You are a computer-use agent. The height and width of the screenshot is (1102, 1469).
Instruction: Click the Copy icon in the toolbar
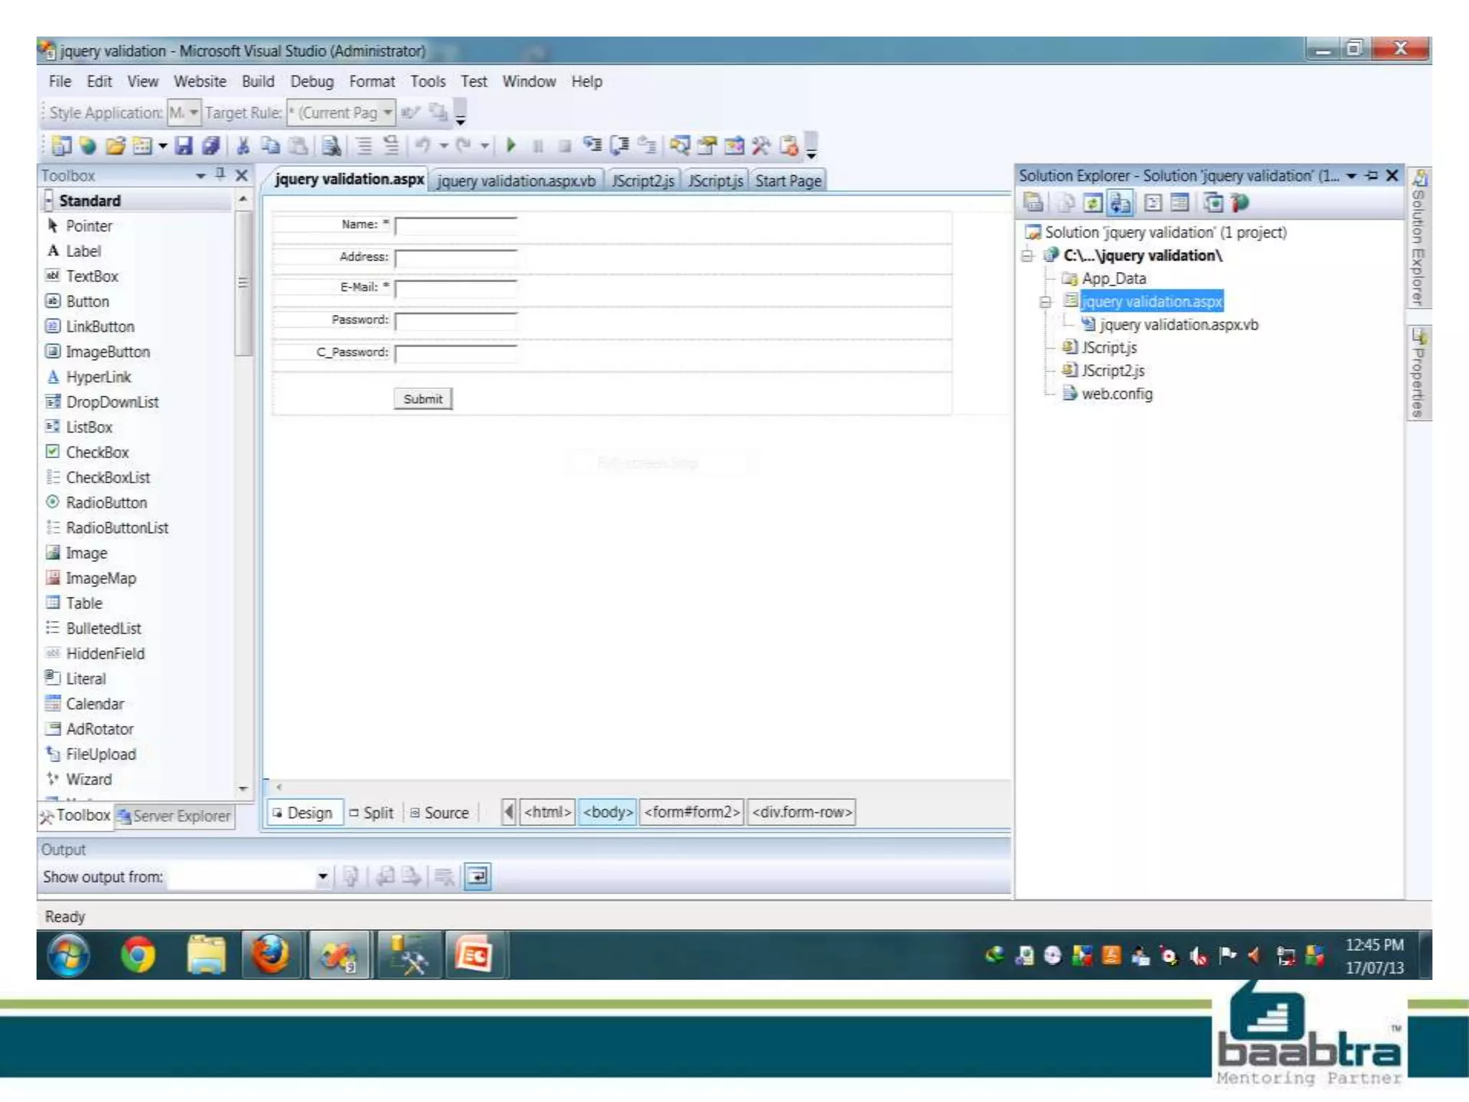(x=270, y=146)
